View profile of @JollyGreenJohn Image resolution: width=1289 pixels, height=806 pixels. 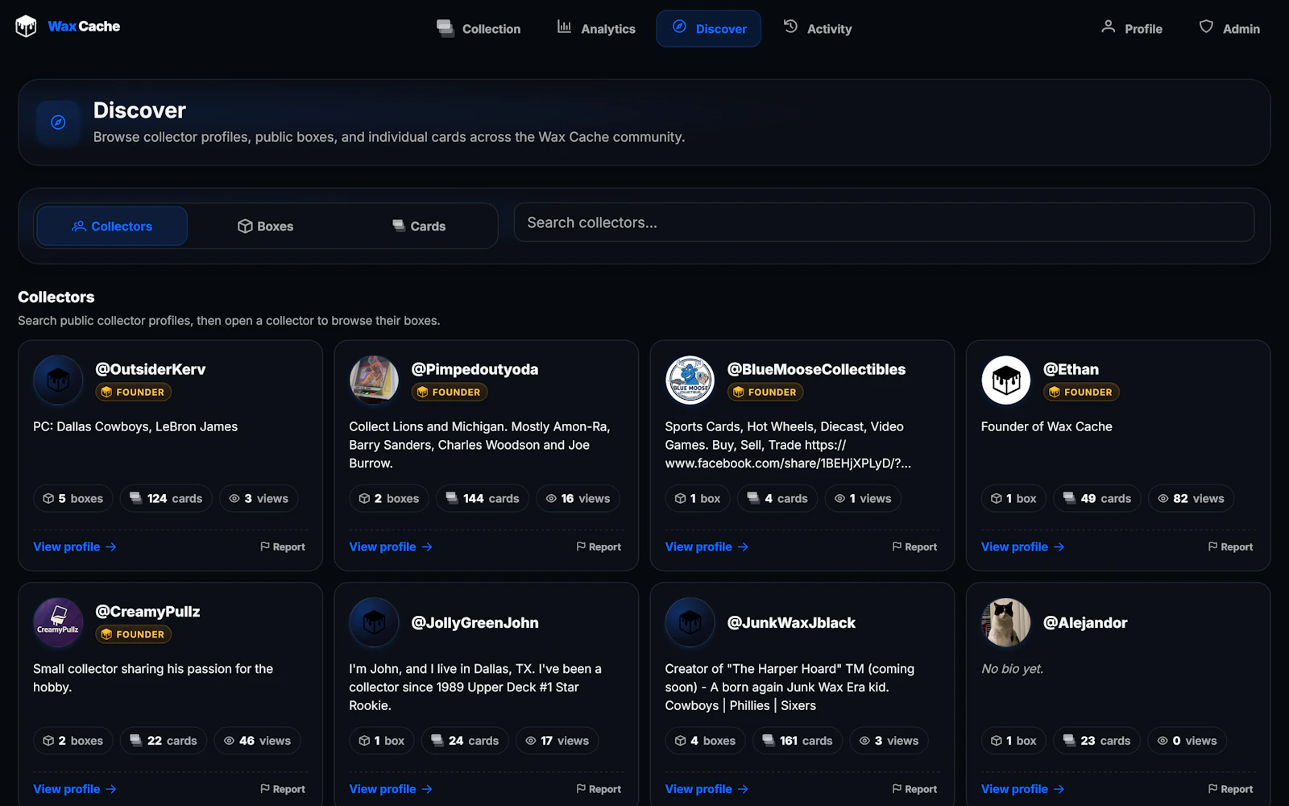(x=391, y=789)
